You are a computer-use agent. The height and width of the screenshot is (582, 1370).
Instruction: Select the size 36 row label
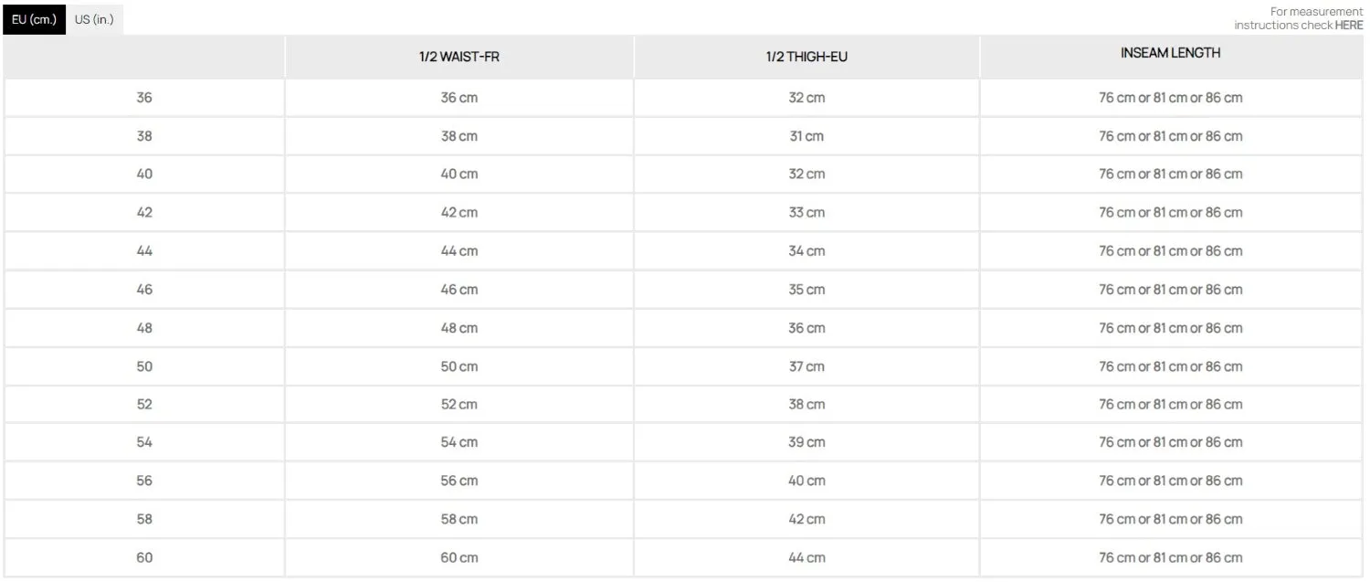coord(144,98)
